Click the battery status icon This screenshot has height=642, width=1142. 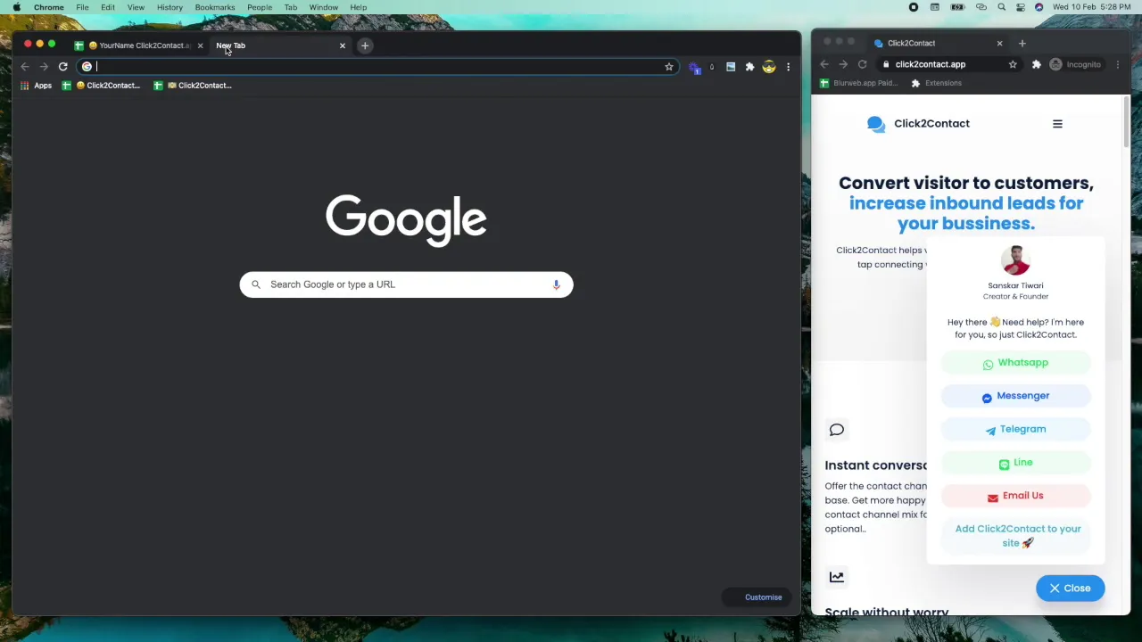[957, 7]
